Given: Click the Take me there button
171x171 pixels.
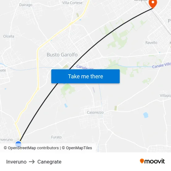Looking at the screenshot, I should 85,76.
